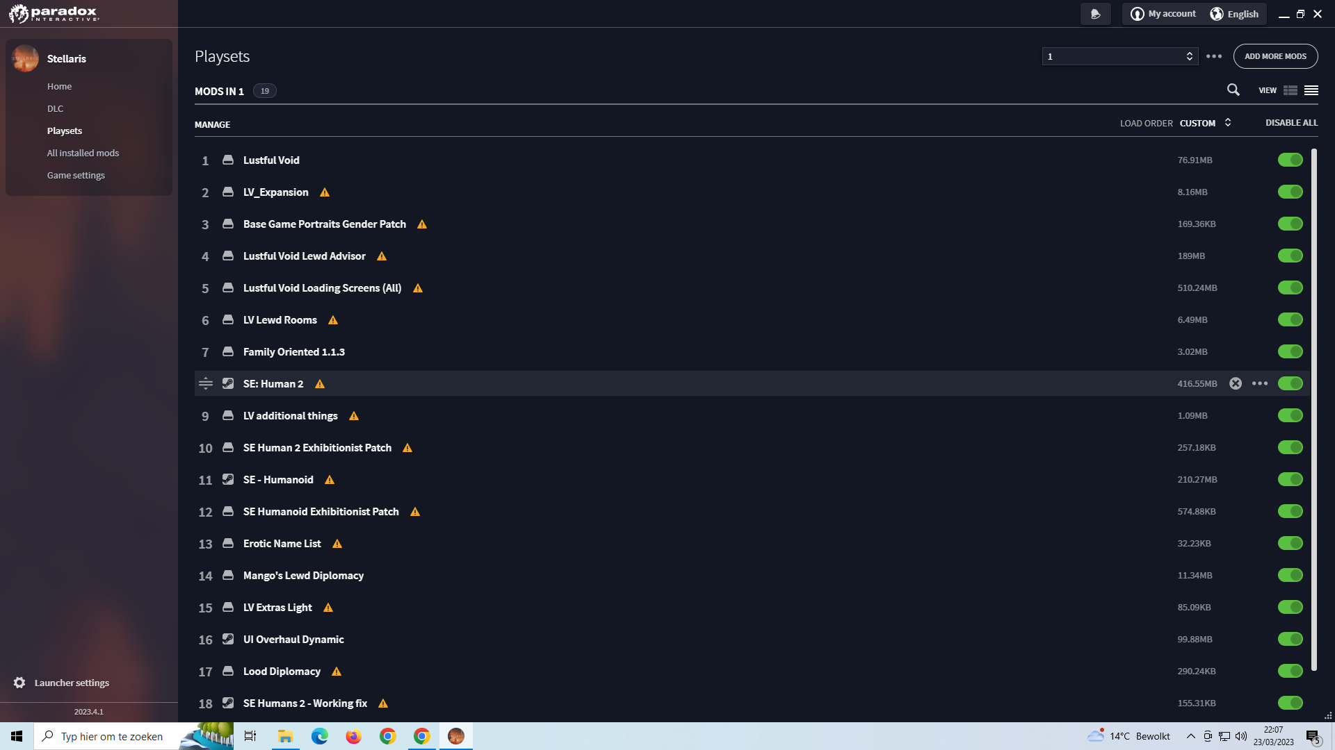Select All installed mods from sidebar
1335x750 pixels.
tap(83, 152)
